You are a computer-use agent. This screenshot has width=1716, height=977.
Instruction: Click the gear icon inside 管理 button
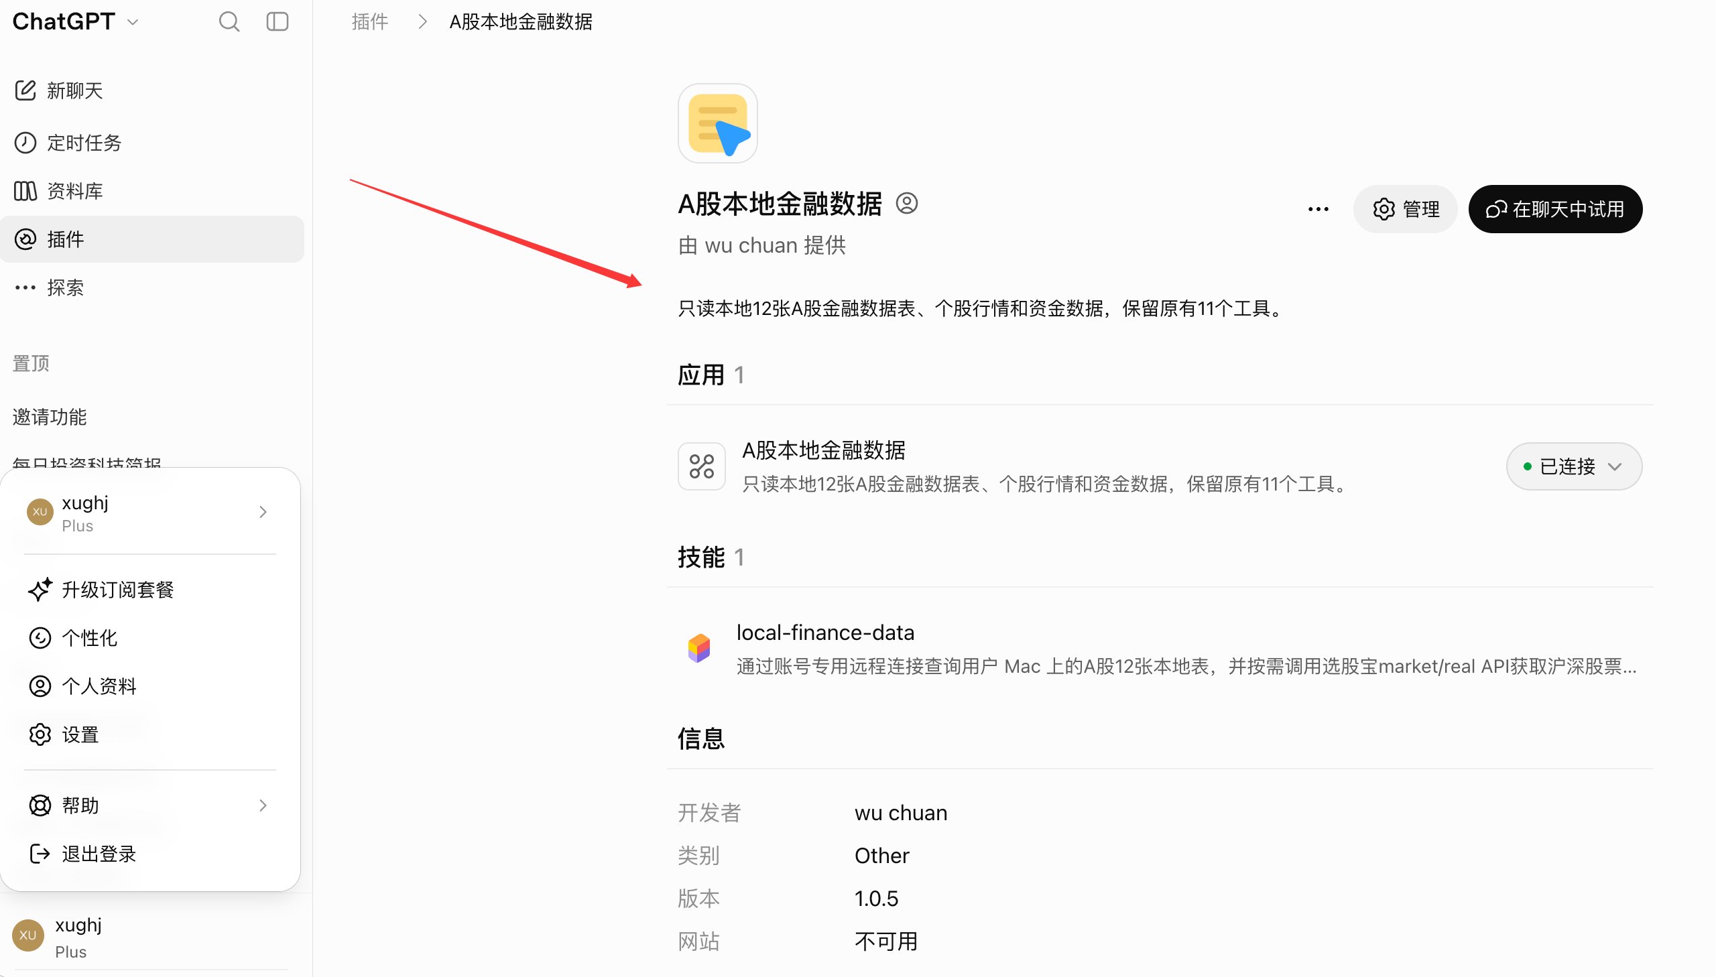tap(1383, 209)
